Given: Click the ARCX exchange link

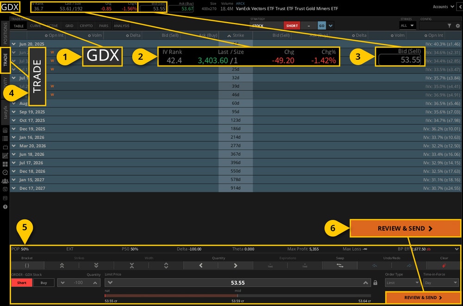Looking at the screenshot, I should (240, 4).
